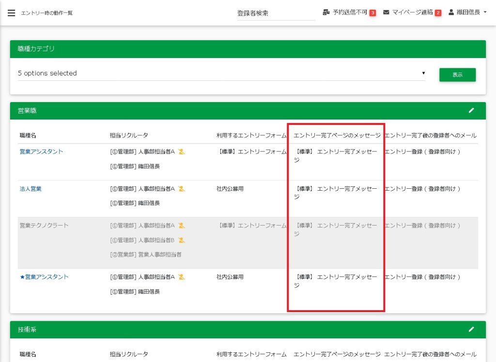
Task: Click the pencil edit icon for 技術系
Action: (x=471, y=329)
